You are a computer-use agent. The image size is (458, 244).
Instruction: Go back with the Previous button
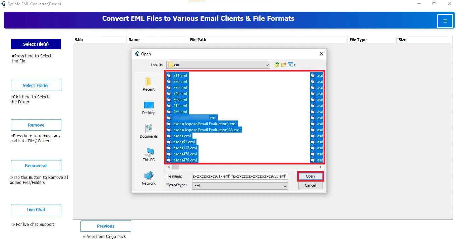(106, 226)
